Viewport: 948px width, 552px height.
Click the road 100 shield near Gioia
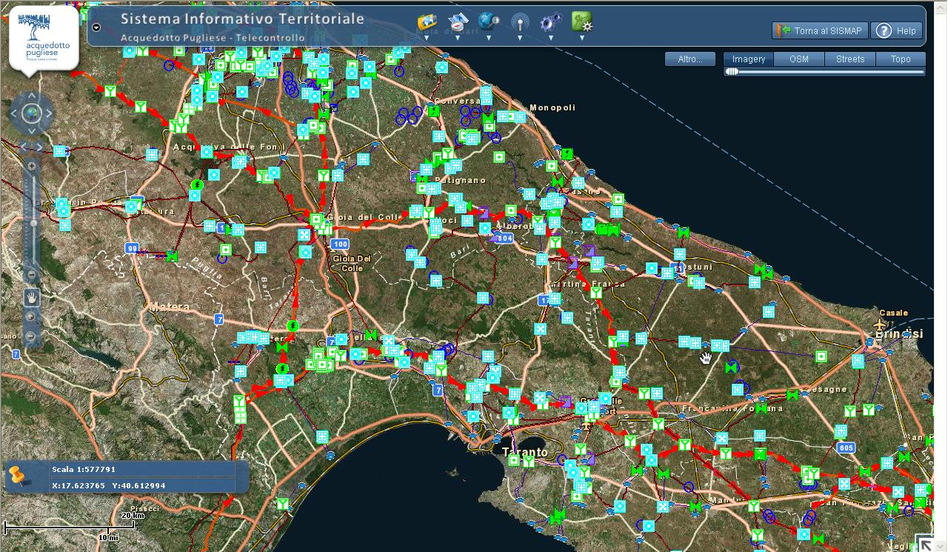click(x=340, y=244)
